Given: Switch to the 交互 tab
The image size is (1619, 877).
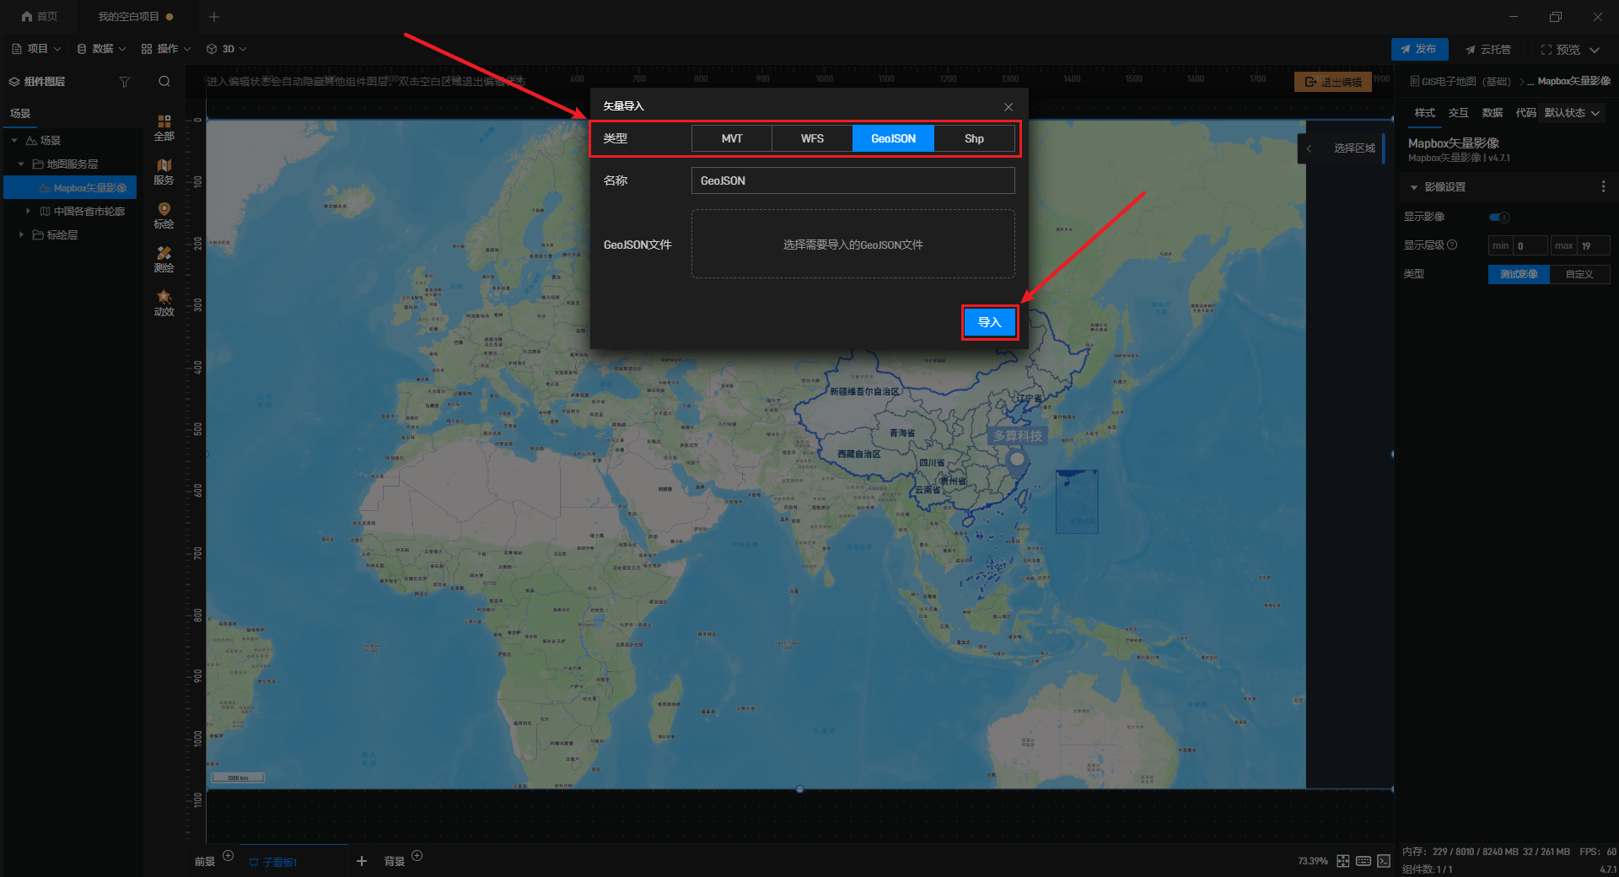Looking at the screenshot, I should pos(1459,113).
